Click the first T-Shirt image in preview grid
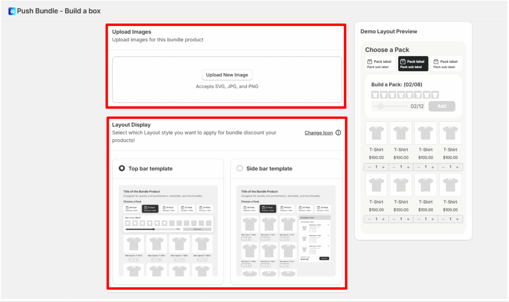 [x=376, y=133]
